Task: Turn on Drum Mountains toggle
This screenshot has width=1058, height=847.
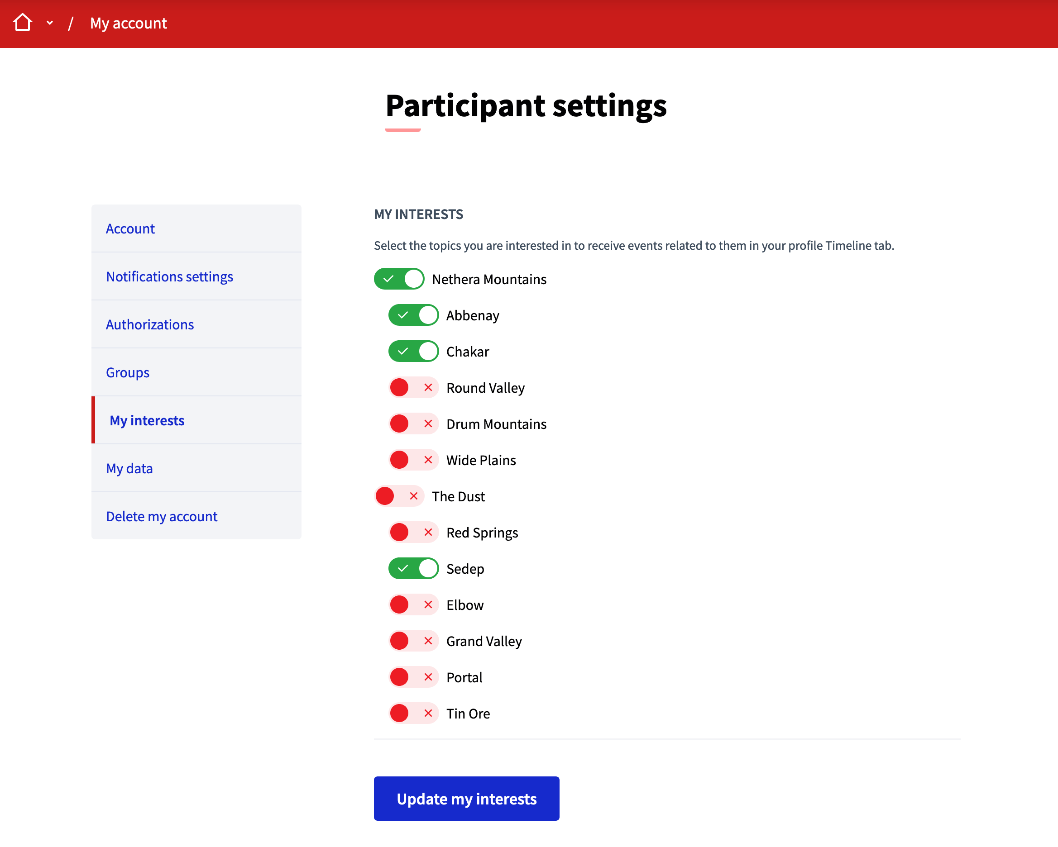Action: pos(413,424)
